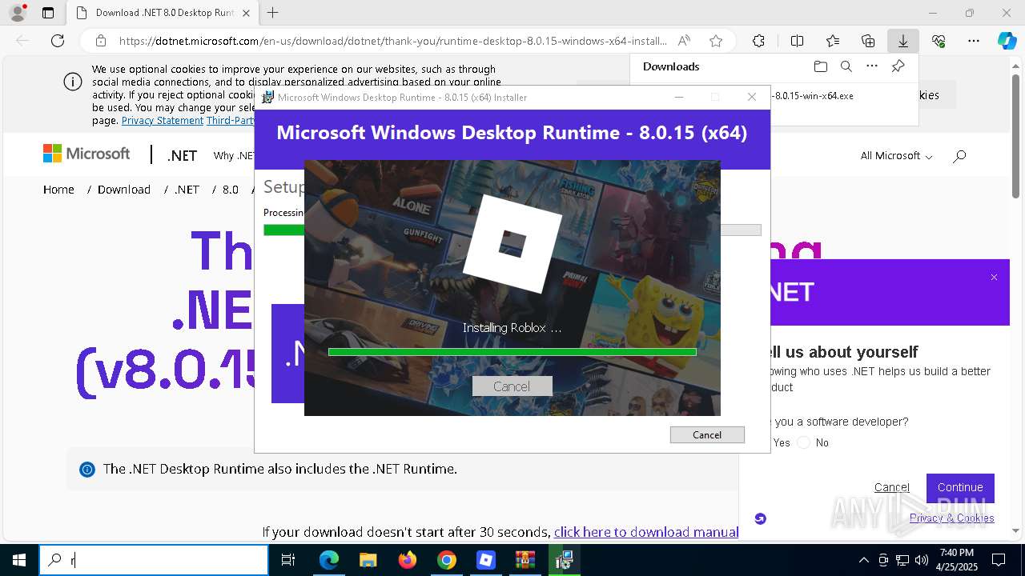This screenshot has height=576, width=1025.
Task: Open the Privacy & Cookies link
Action: point(951,518)
